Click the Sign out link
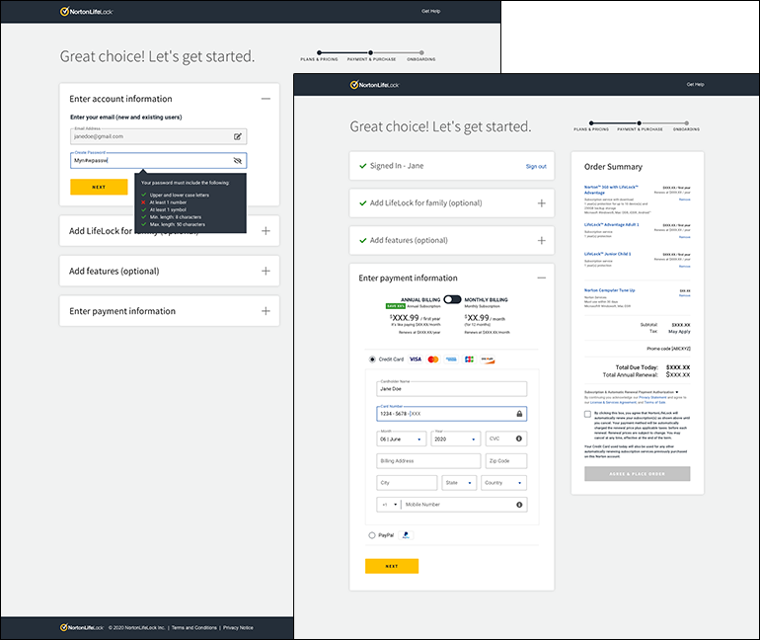Viewport: 760px width, 640px height. coord(536,166)
